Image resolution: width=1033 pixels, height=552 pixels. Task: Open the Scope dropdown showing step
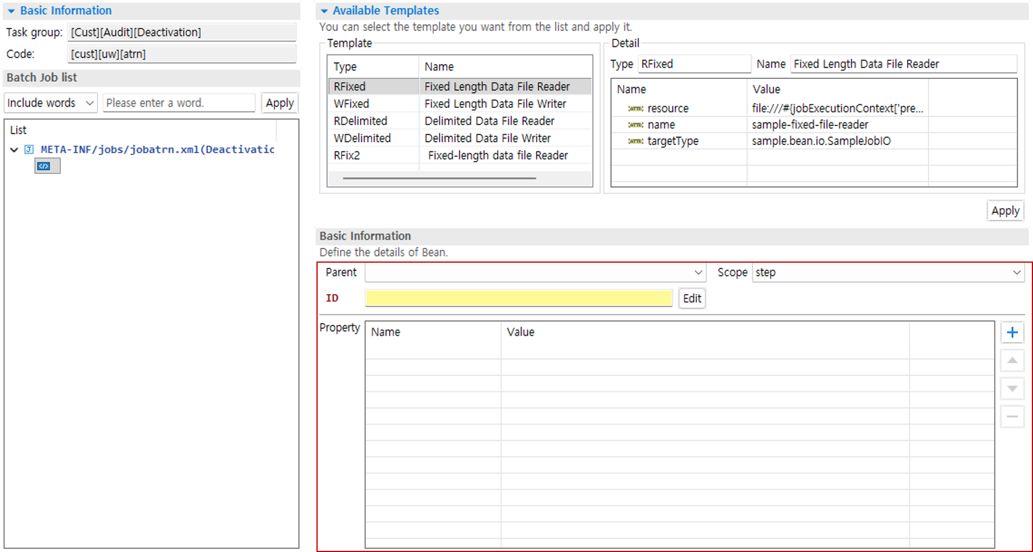click(x=888, y=273)
